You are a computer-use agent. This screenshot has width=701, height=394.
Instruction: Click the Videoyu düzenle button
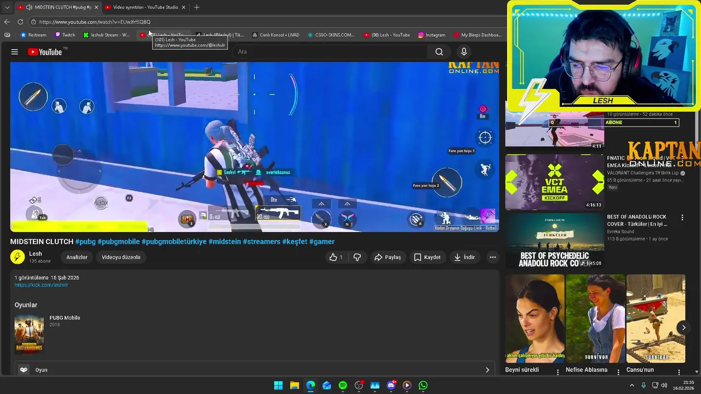121,257
